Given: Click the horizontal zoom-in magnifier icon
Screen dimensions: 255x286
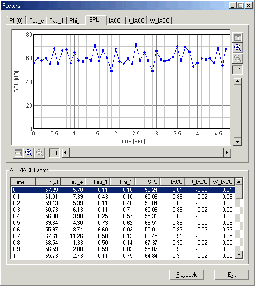Looking at the screenshot, I should pyautogui.click(x=29, y=153).
